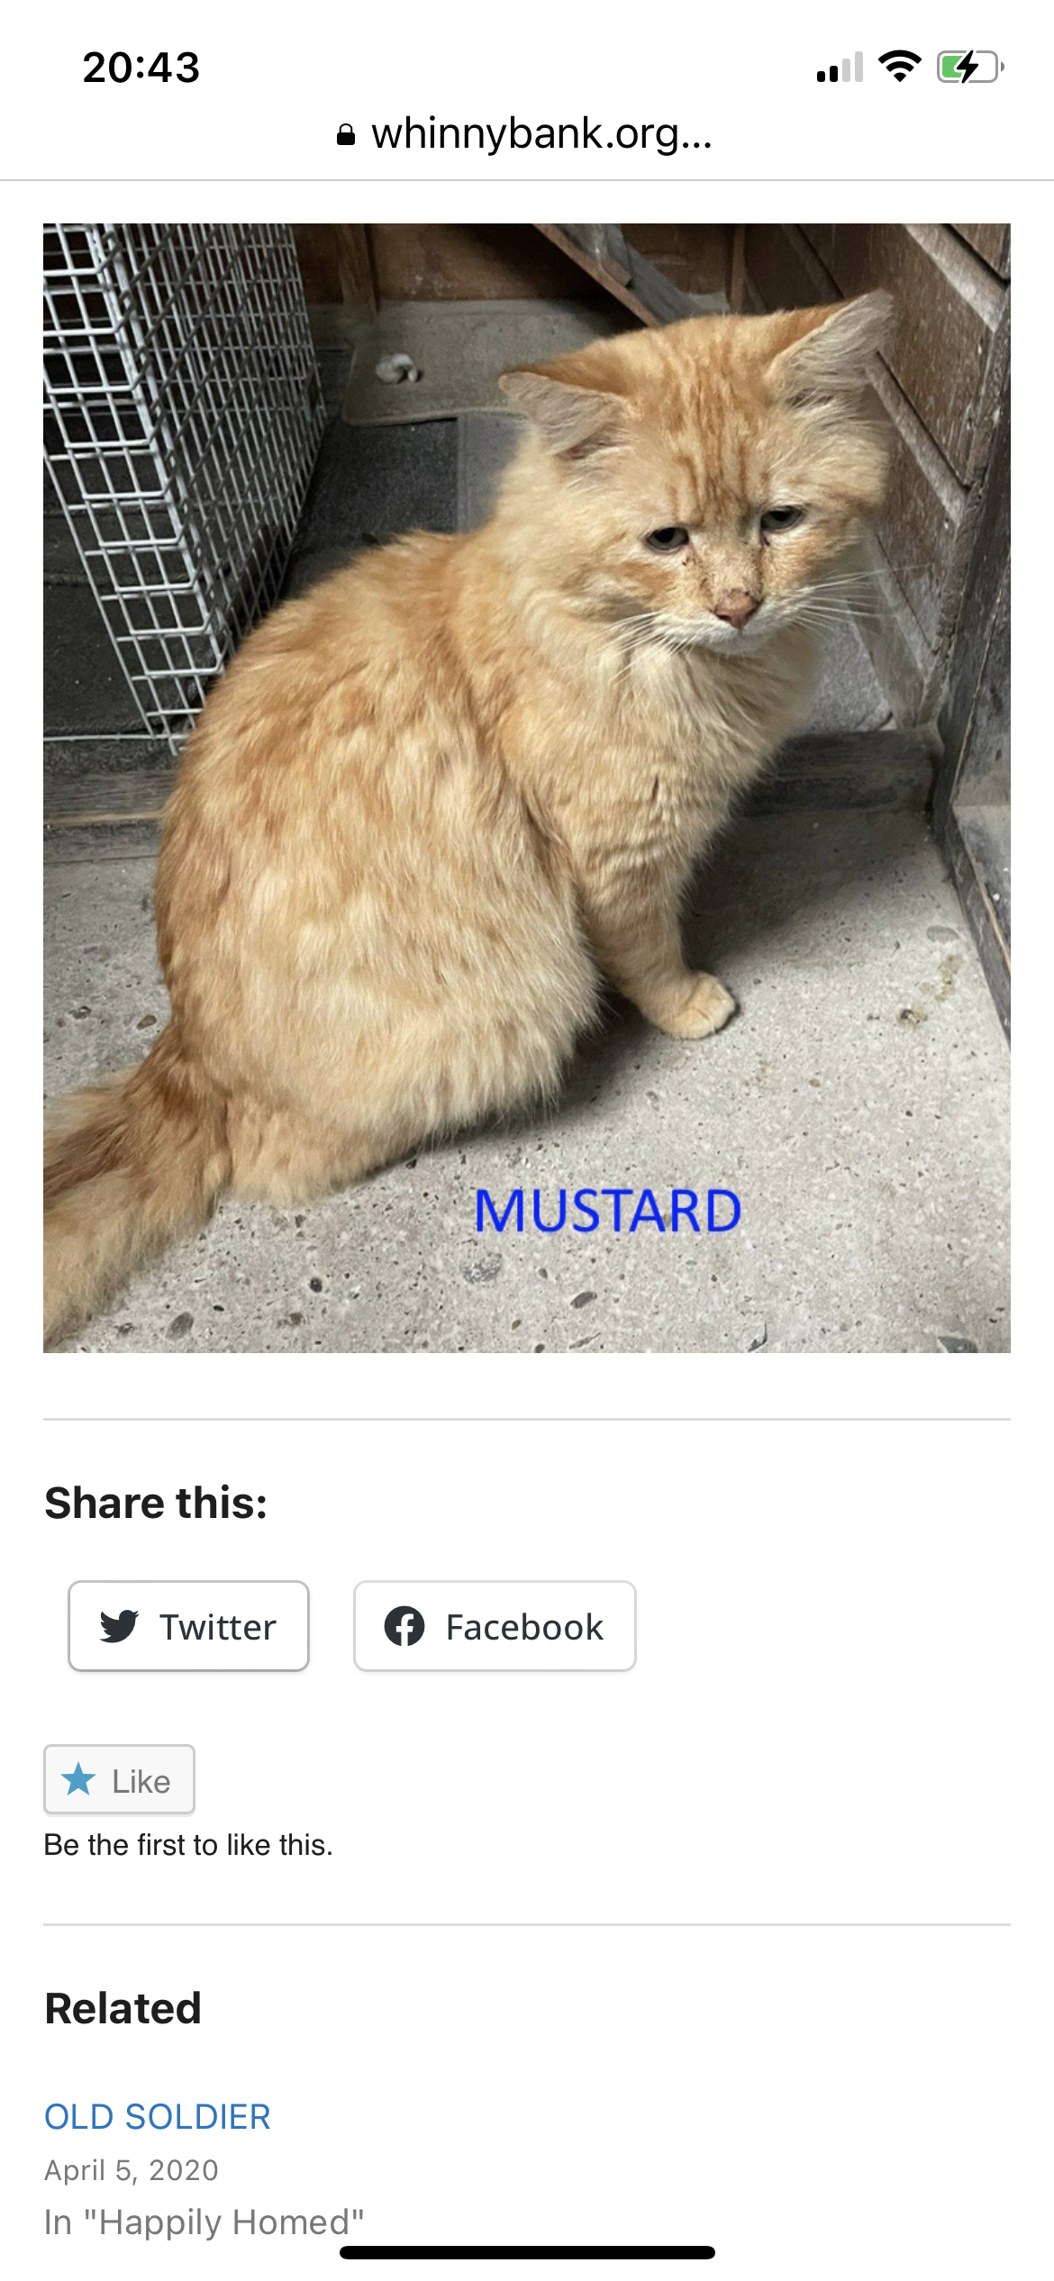Share the post on Twitter
1054x2281 pixels.
tap(189, 1626)
